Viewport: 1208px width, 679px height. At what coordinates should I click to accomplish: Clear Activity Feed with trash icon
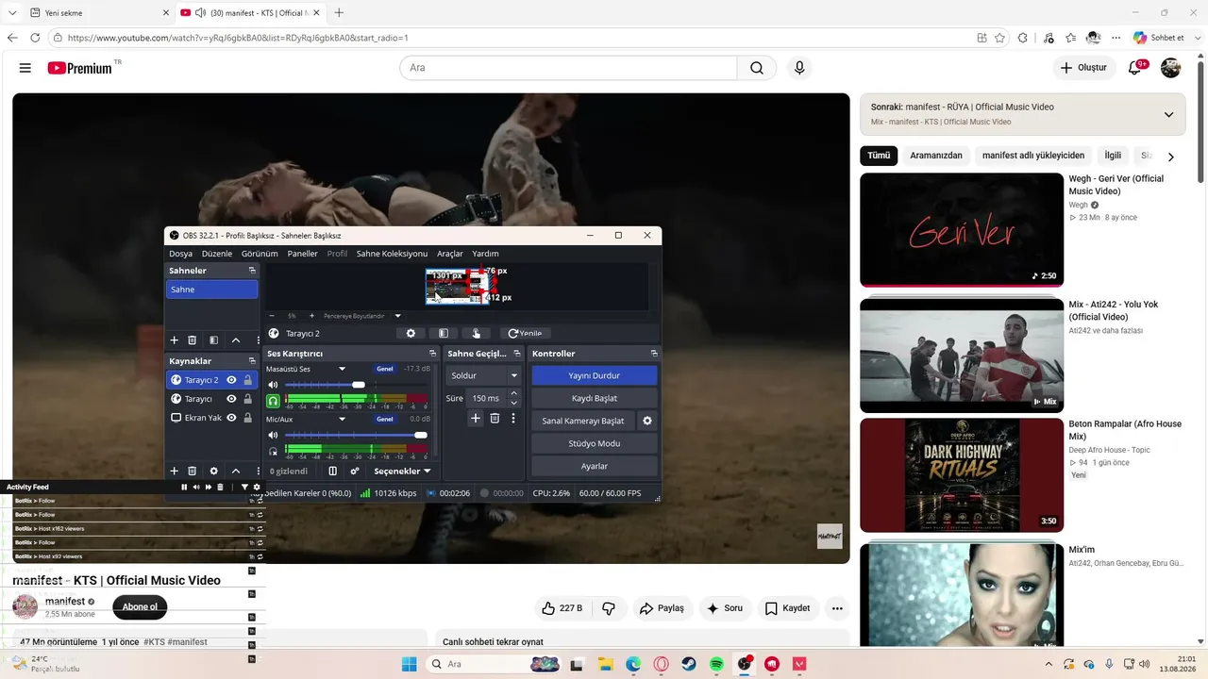(x=221, y=487)
